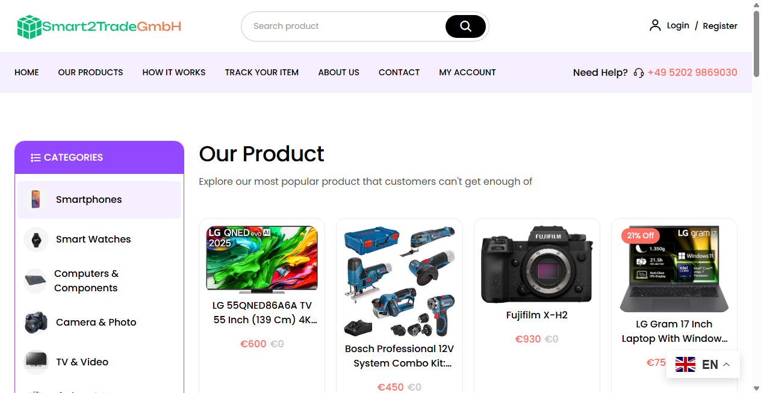761x393 pixels.
Task: Open the LG QNED TV product image
Action: pyautogui.click(x=262, y=259)
